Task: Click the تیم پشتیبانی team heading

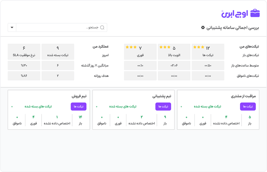Action: coord(162,96)
